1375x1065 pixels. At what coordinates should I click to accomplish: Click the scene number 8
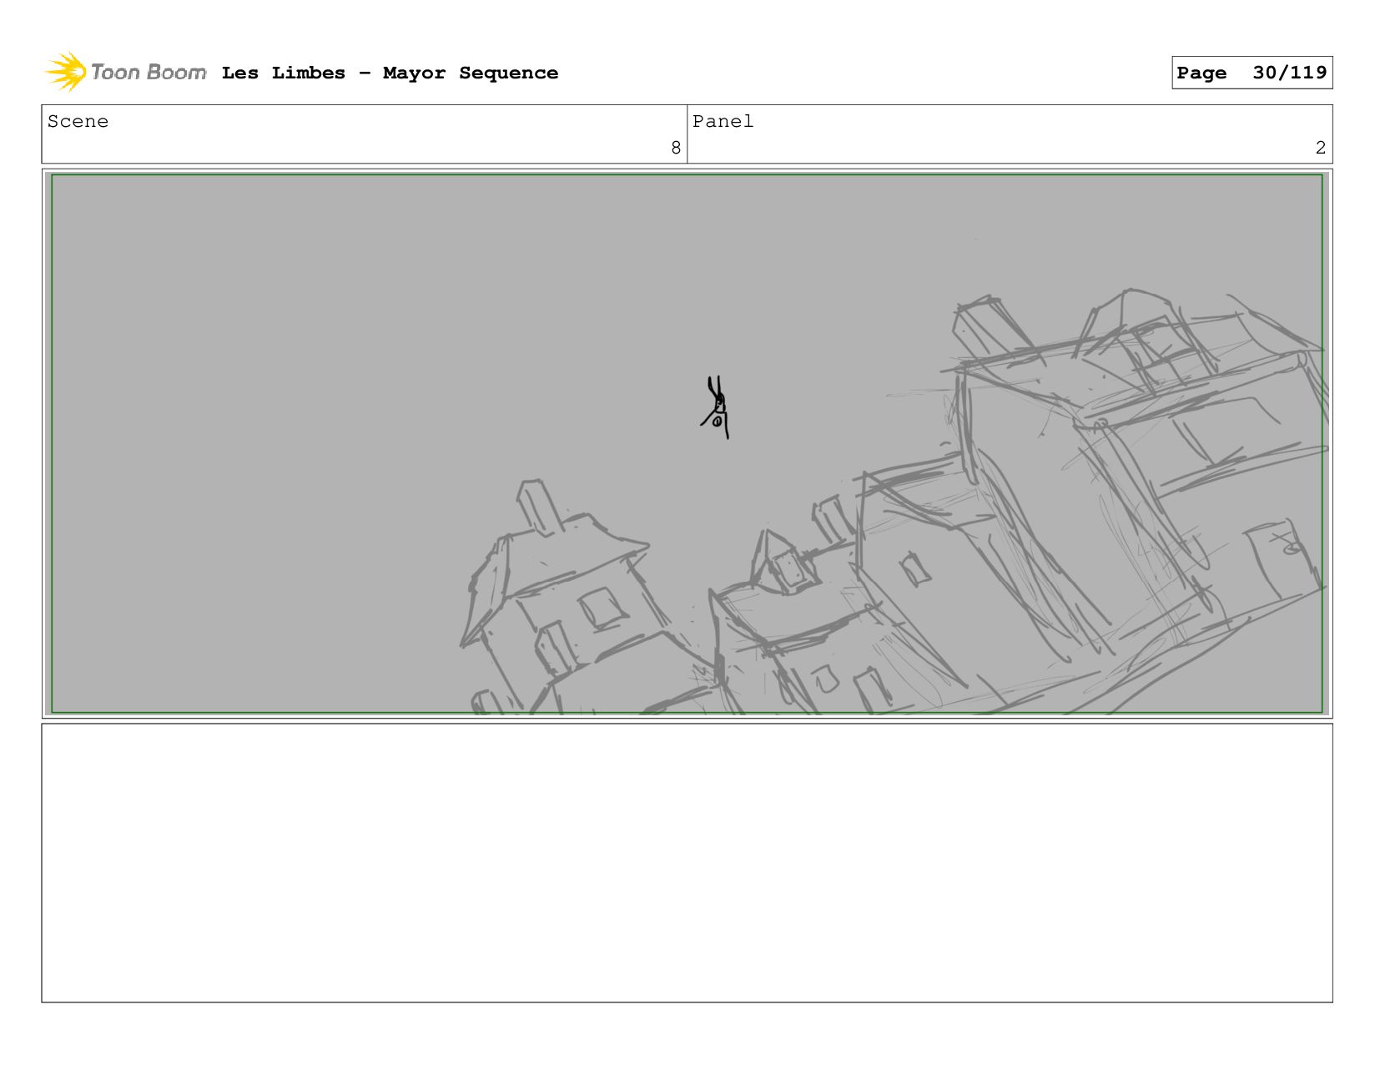pos(676,148)
